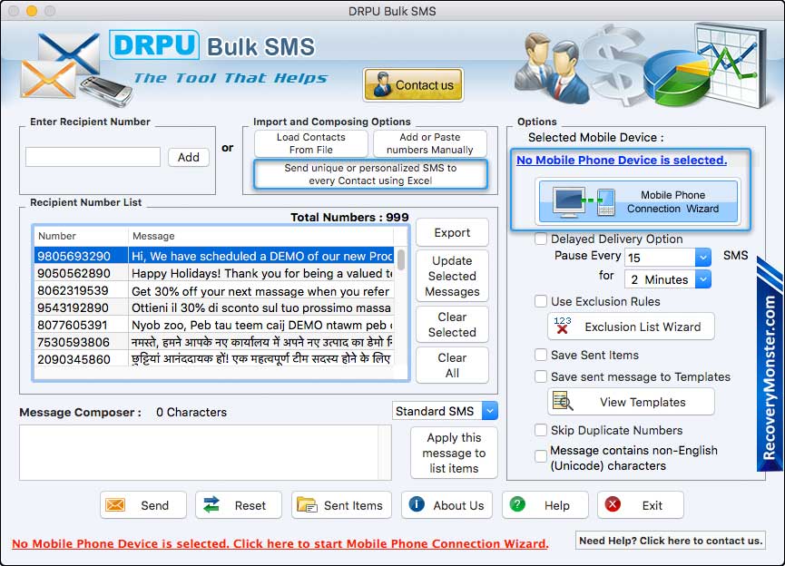Click the Contact us person icon
The width and height of the screenshot is (785, 566).
382,84
